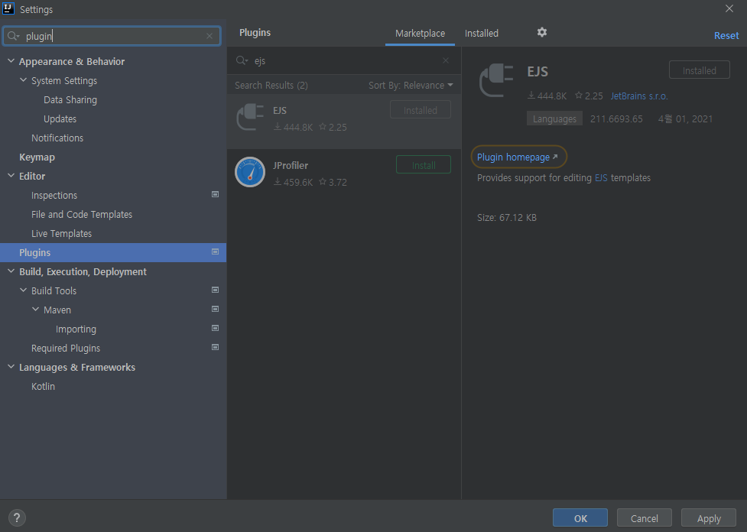Clear the ejs marketplace search
Image resolution: width=747 pixels, height=532 pixels.
coord(446,60)
